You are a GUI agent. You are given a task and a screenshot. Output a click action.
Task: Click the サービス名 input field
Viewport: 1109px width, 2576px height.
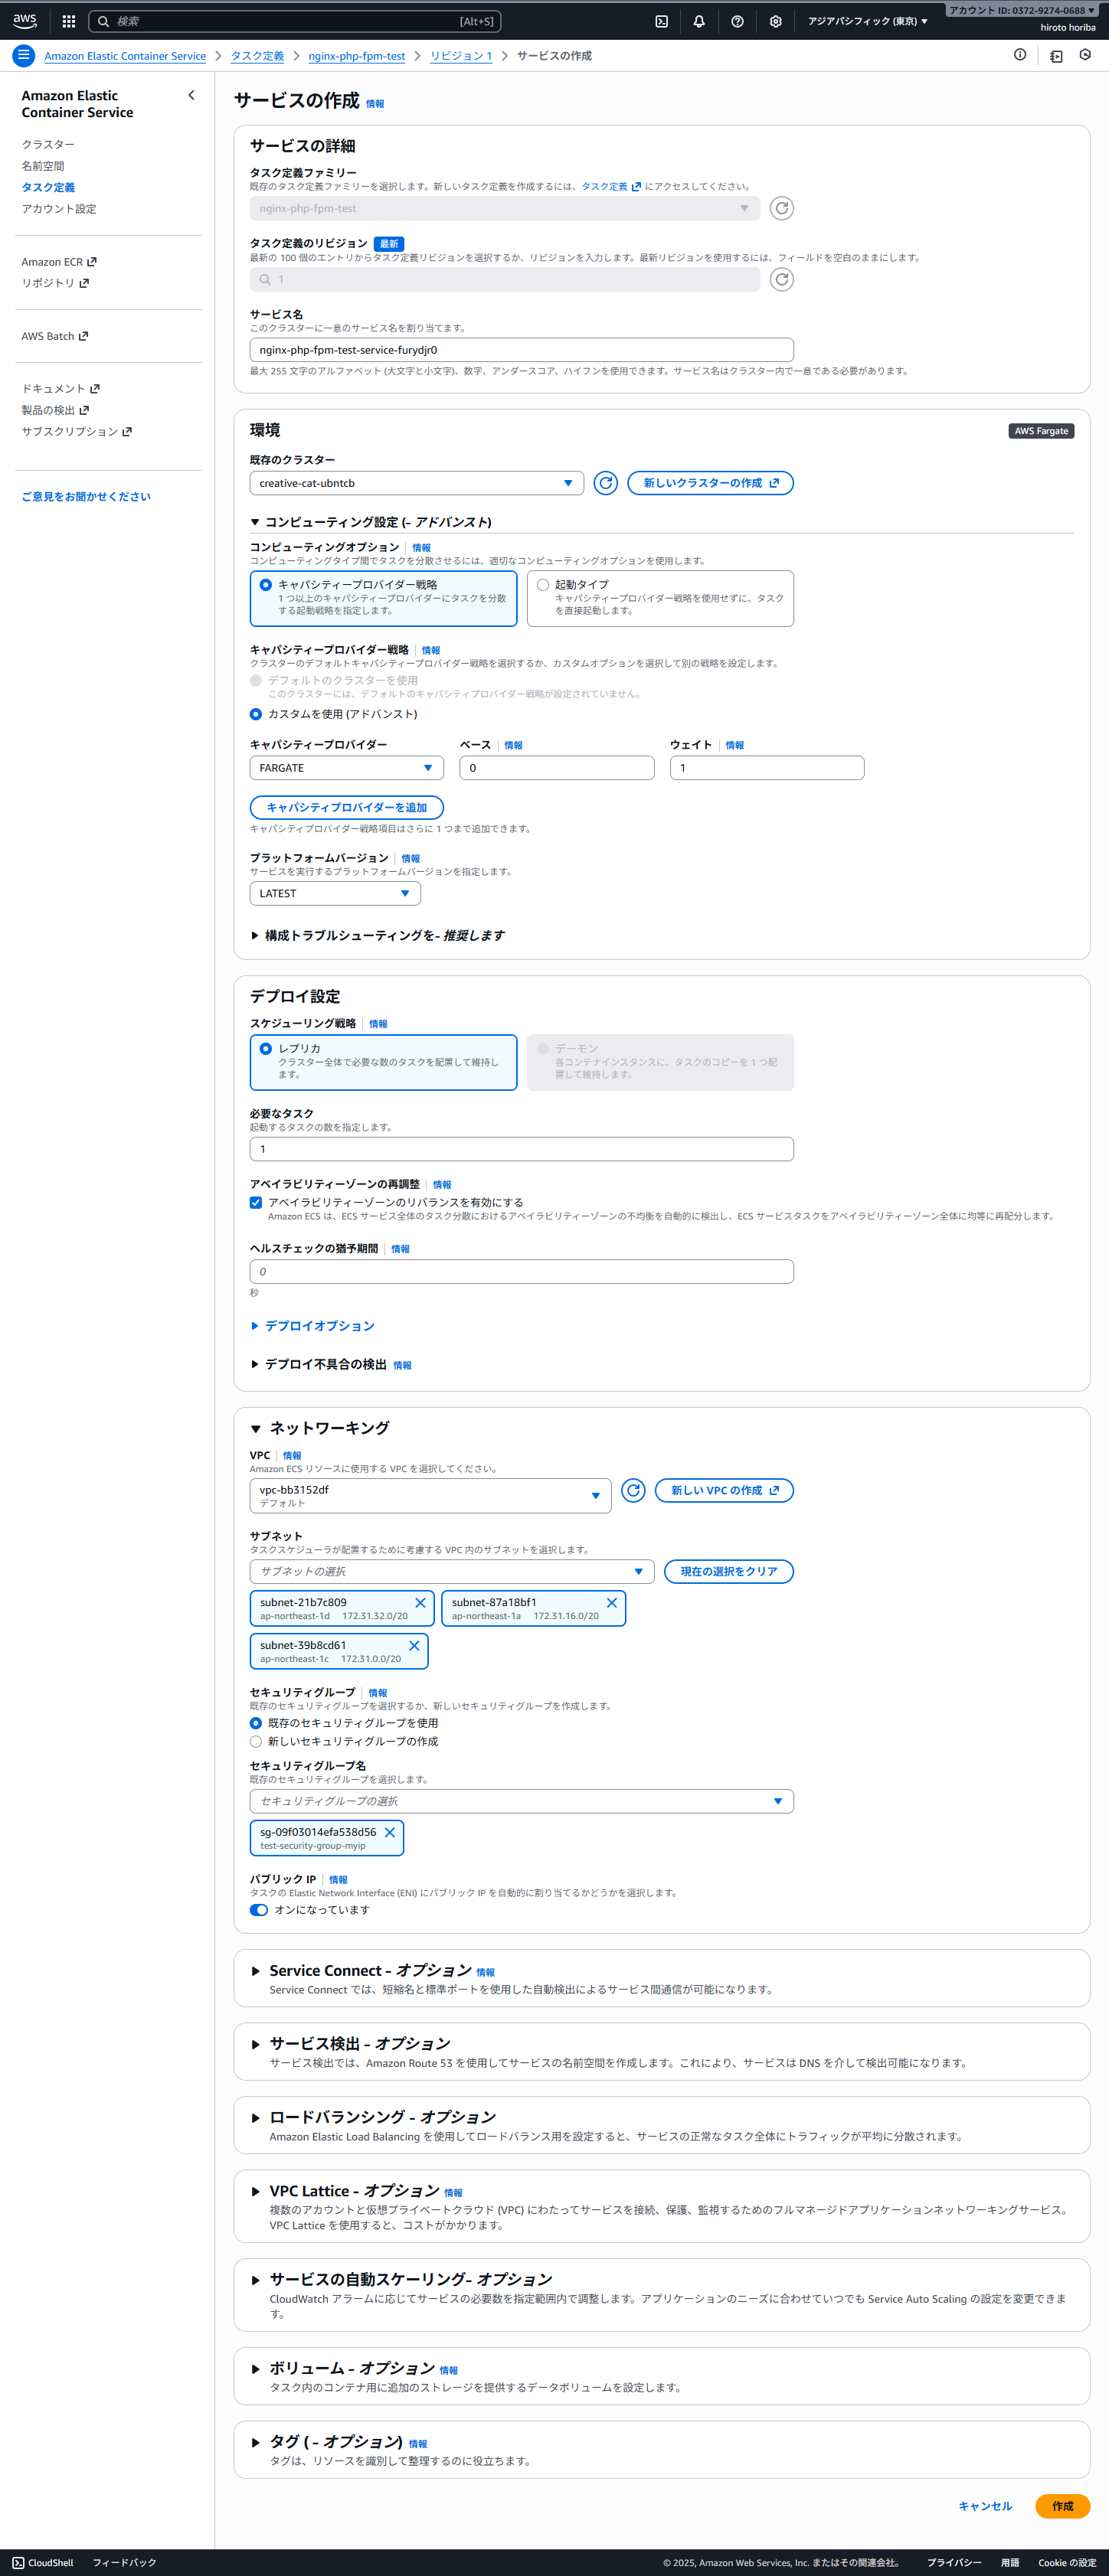[x=521, y=350]
